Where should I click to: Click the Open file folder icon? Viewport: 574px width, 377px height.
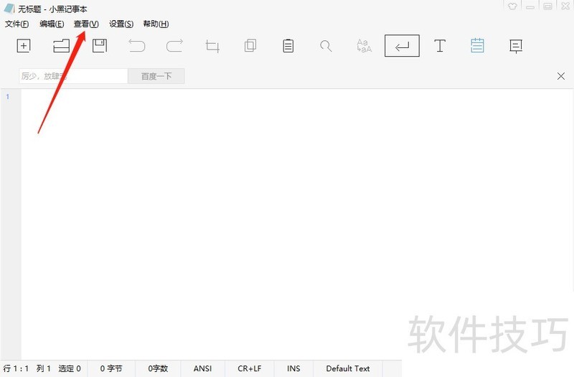(61, 46)
